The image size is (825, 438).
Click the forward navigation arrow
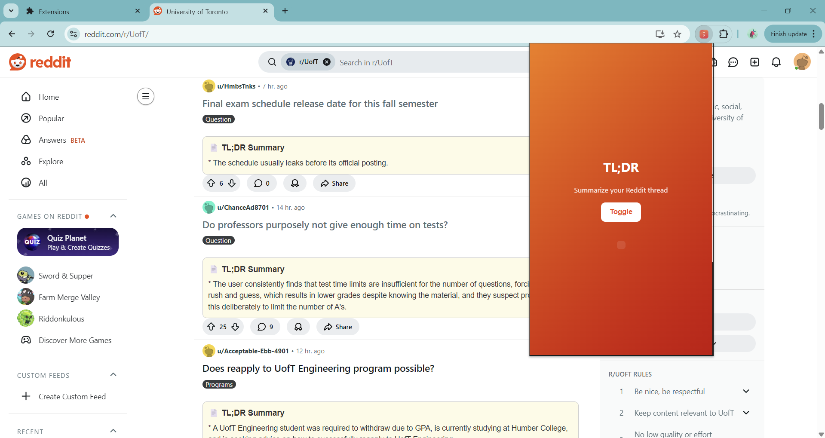click(31, 34)
